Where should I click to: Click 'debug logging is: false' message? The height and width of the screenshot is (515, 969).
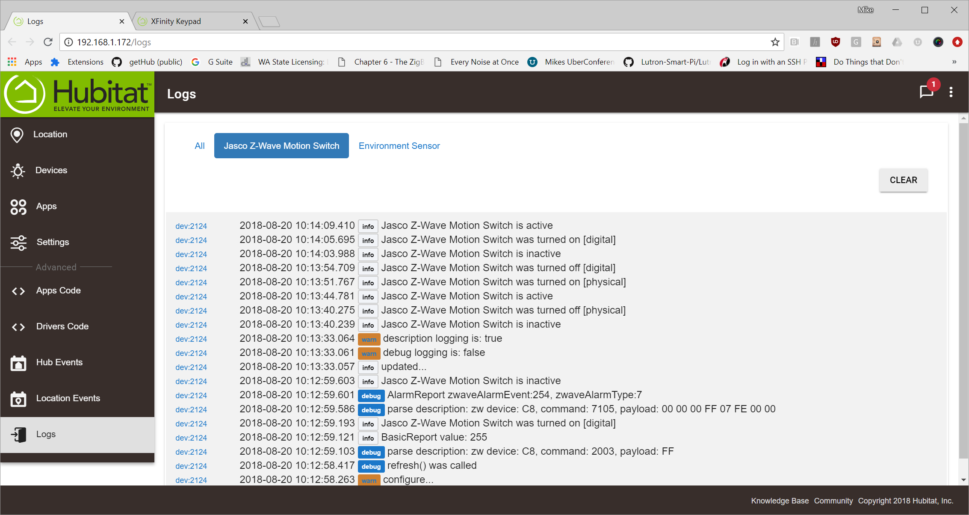434,352
